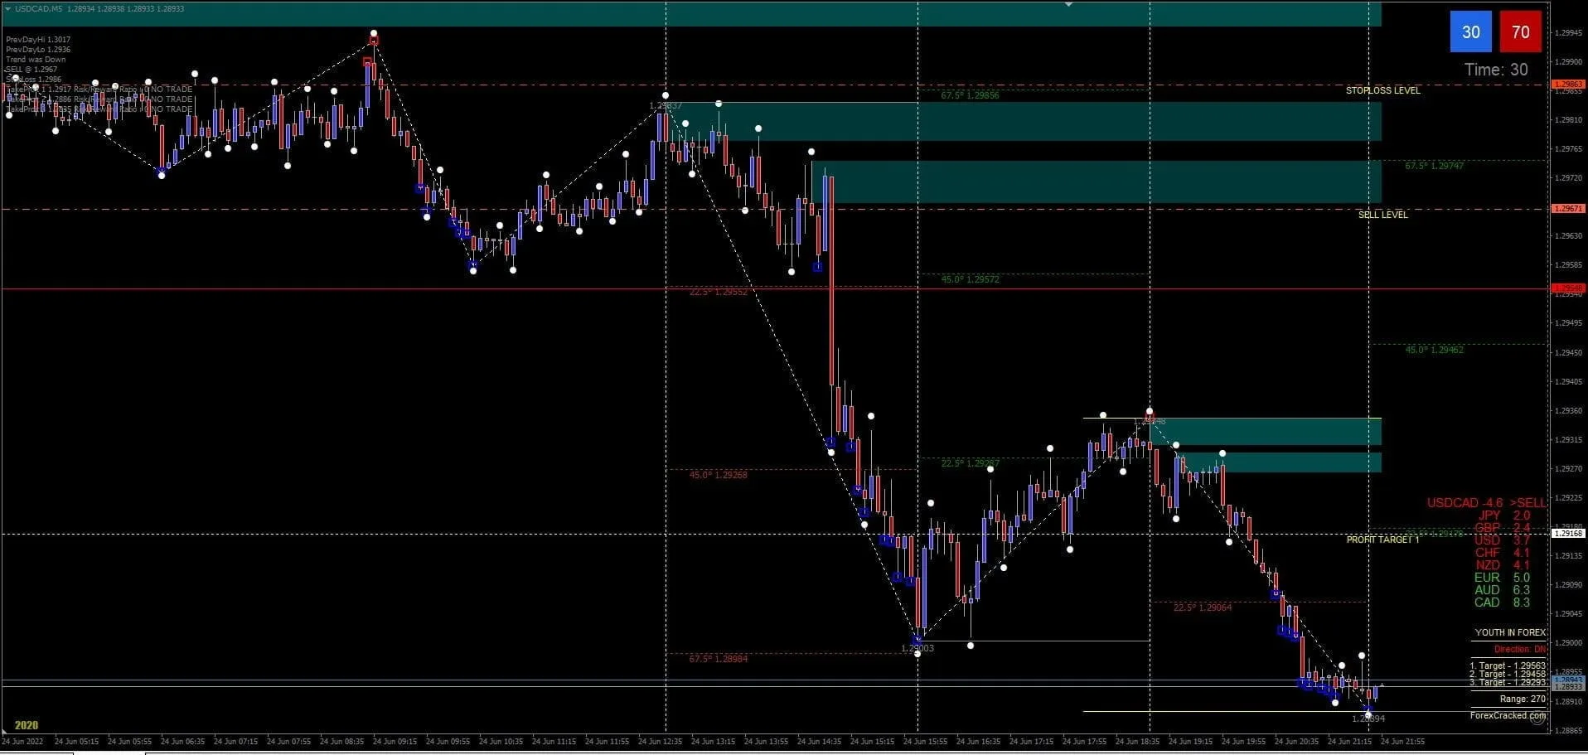Click the red 67.5° 1.28984 angle label
Screen dimensions: 1588x755
718,659
